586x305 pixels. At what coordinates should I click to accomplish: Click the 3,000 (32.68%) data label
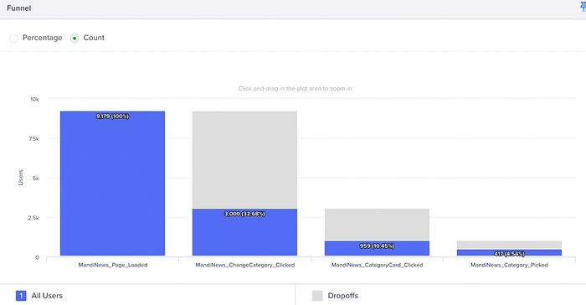point(244,214)
